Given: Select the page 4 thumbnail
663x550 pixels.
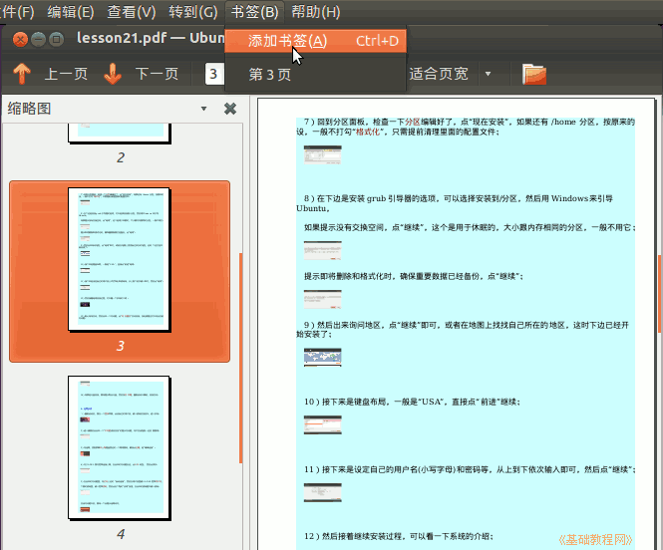Looking at the screenshot, I should point(120,448).
